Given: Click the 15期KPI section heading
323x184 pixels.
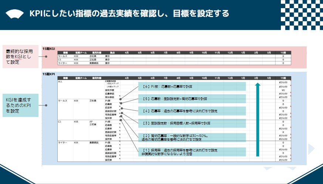Looking at the screenshot, I should click(49, 74).
